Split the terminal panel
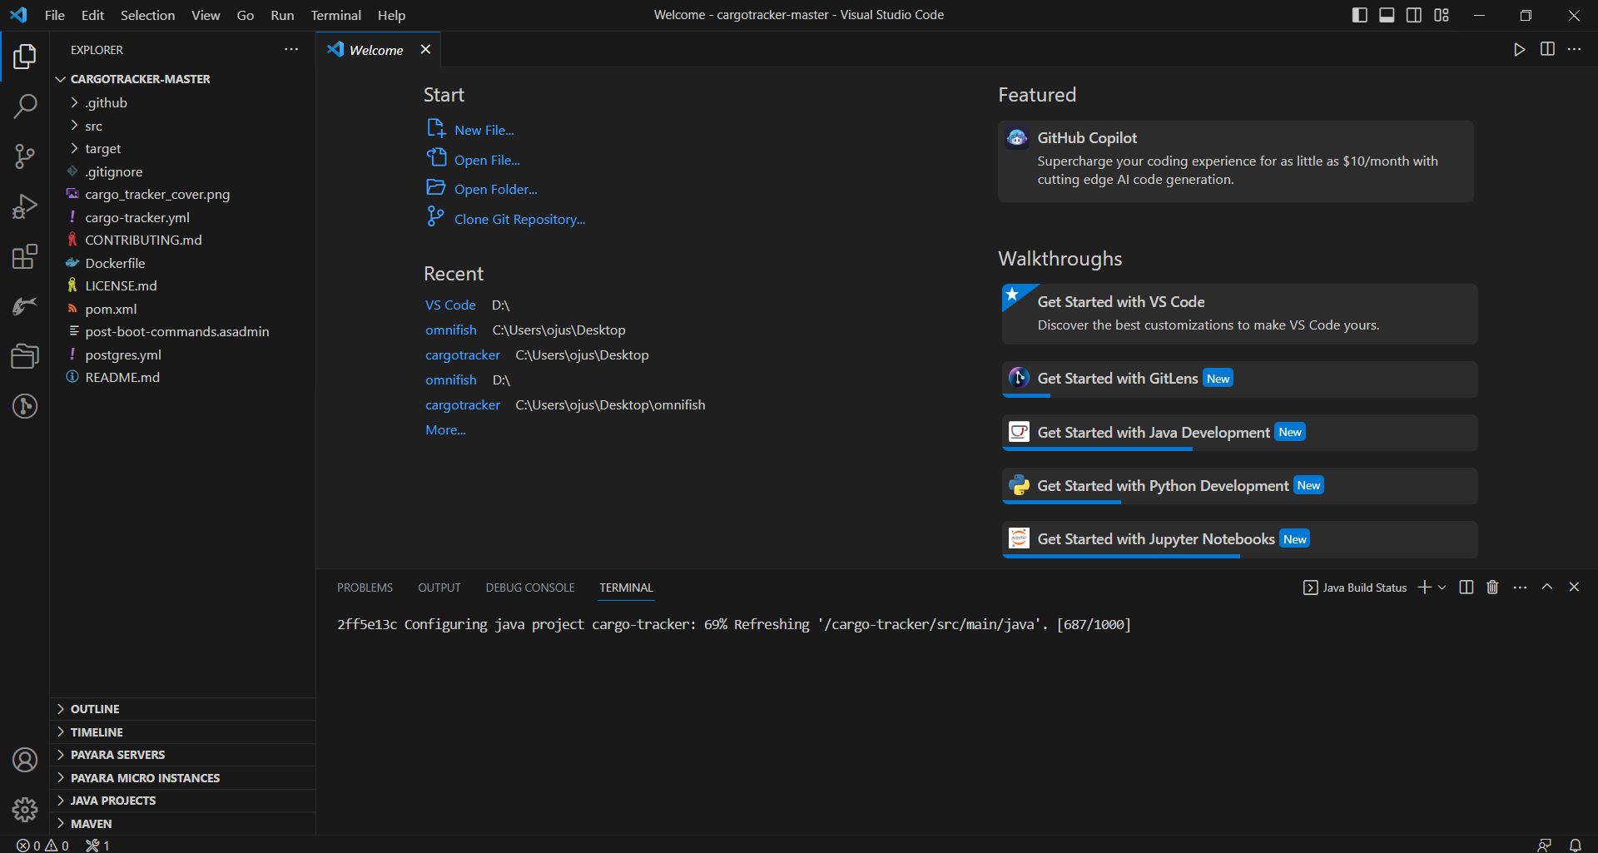This screenshot has height=853, width=1598. click(x=1466, y=588)
